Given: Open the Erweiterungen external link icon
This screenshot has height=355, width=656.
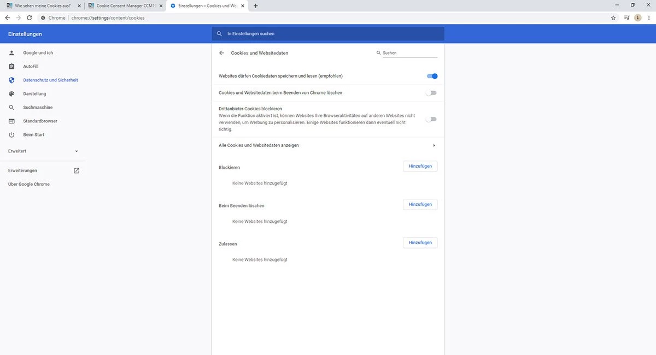Looking at the screenshot, I should (x=77, y=170).
